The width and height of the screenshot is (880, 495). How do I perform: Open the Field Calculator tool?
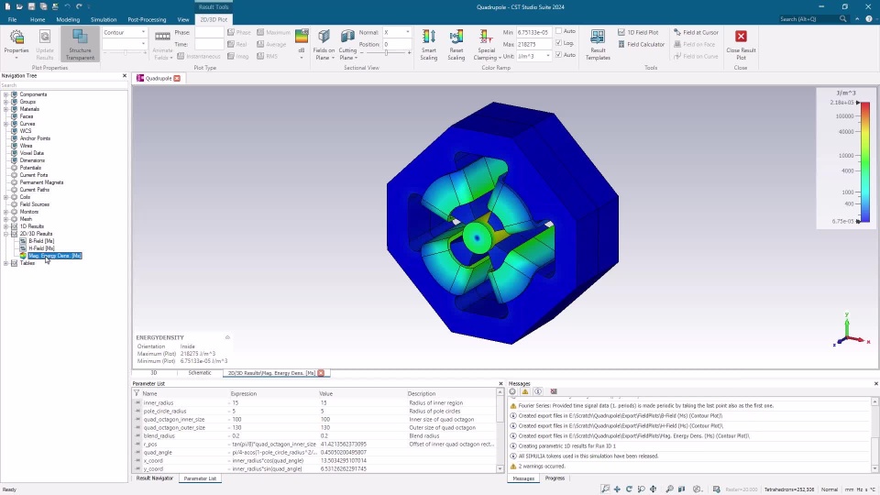tap(641, 44)
